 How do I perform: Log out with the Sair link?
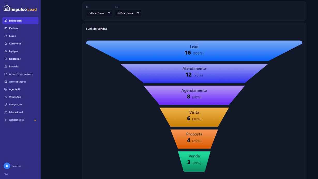point(6,174)
